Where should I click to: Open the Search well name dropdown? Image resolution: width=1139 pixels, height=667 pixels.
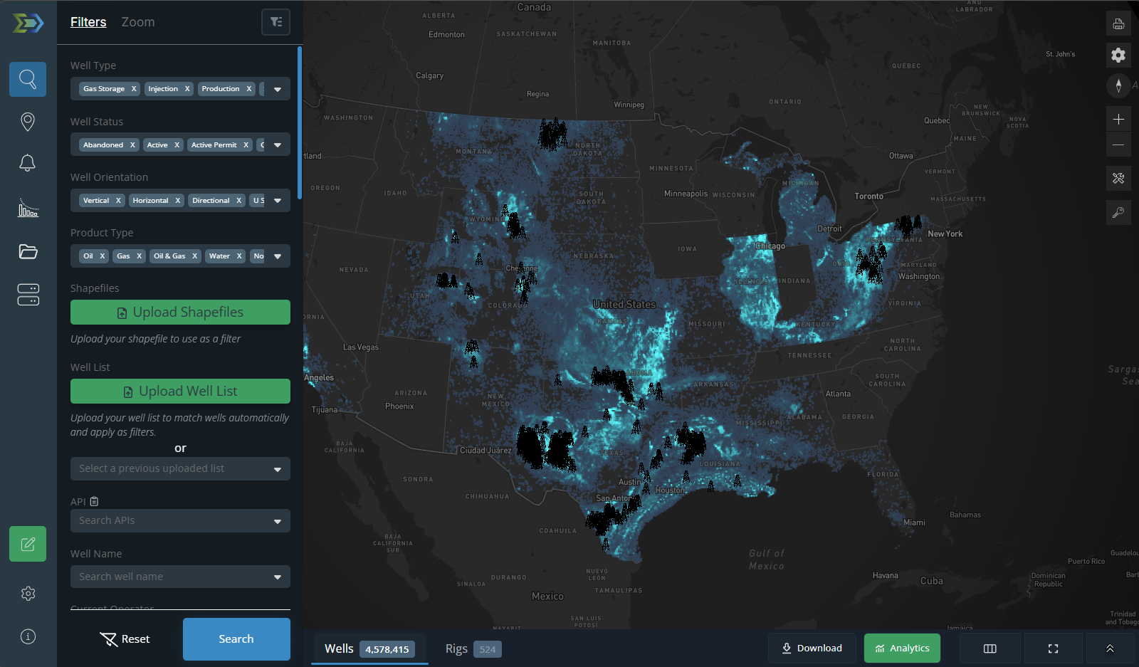[x=180, y=577]
